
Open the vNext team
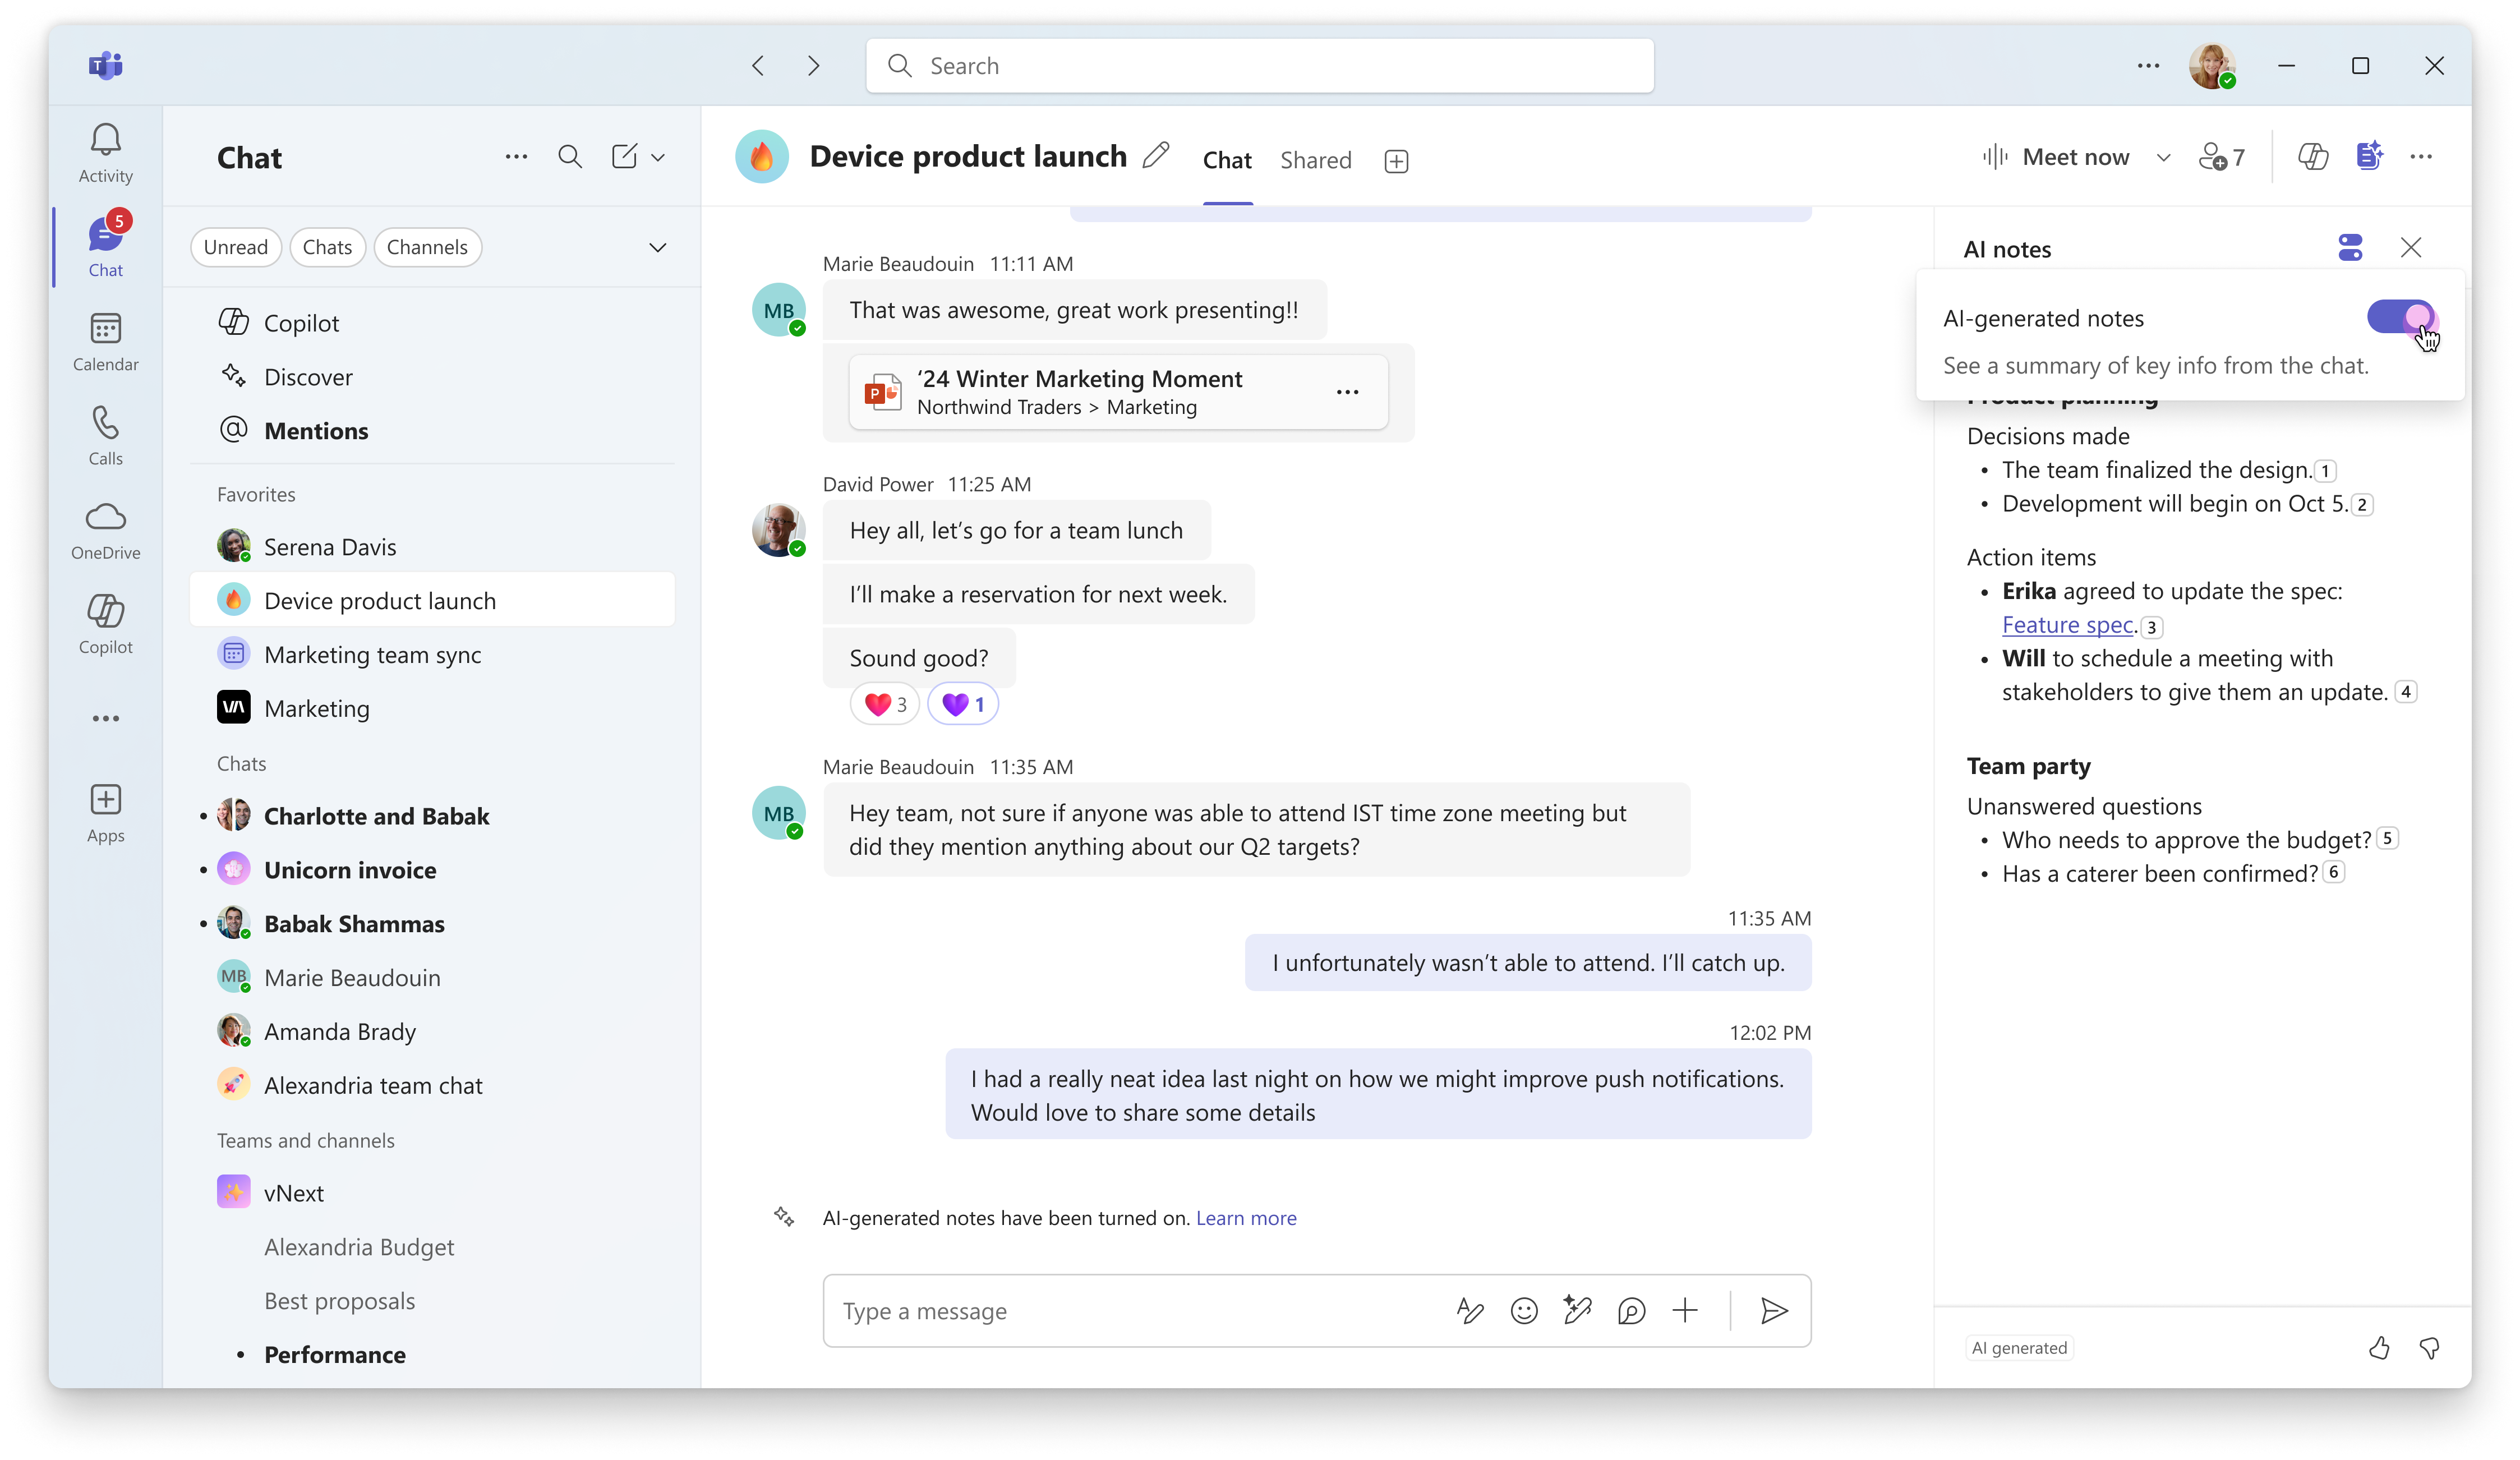click(432, 1193)
